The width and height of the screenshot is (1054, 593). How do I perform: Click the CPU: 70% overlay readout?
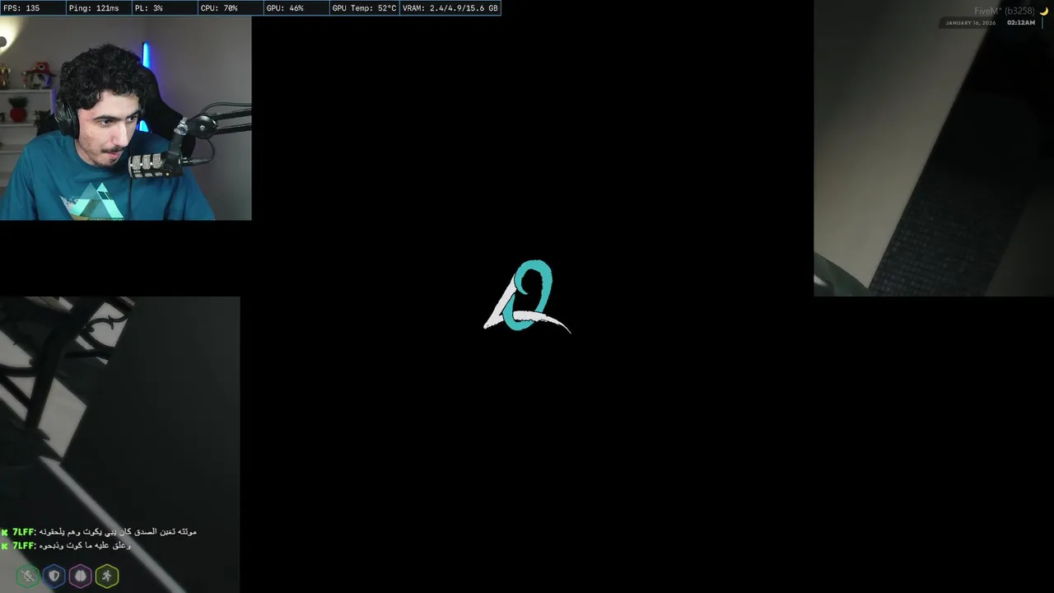pyautogui.click(x=231, y=8)
